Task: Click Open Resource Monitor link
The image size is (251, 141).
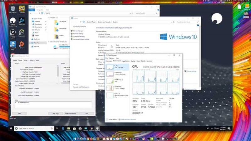Action: 128,120
